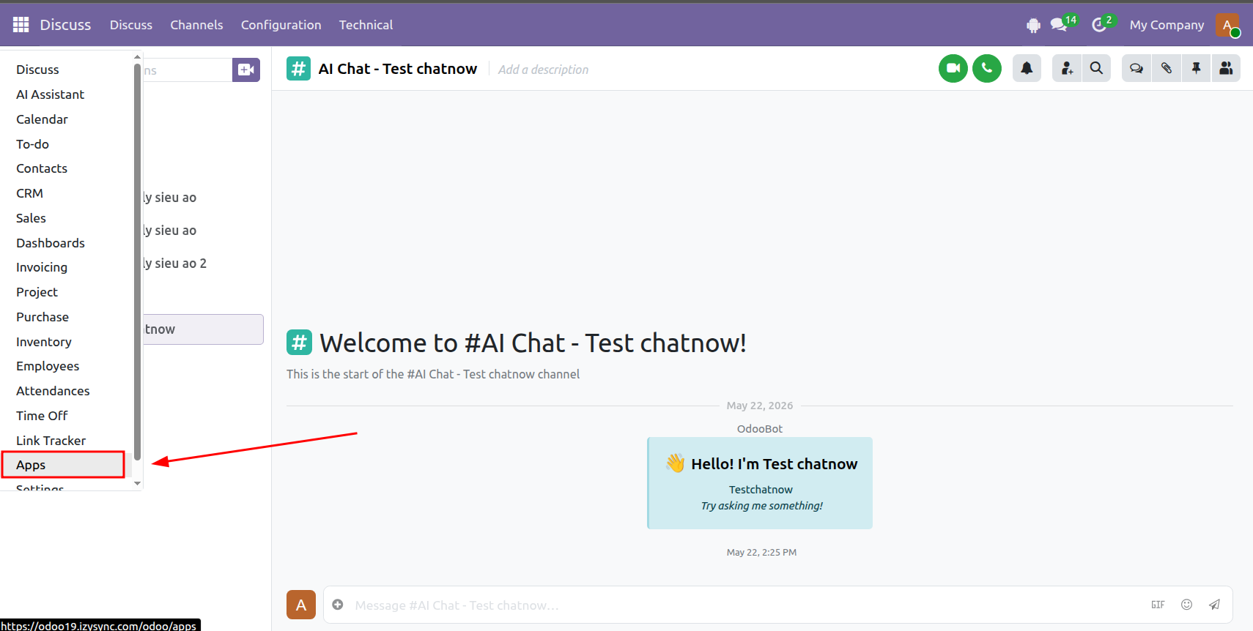Open the emoji picker in composer
Image resolution: width=1253 pixels, height=631 pixels.
pos(1186,605)
